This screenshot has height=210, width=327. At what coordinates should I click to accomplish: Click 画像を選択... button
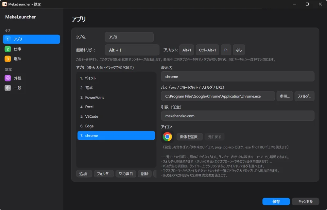click(x=190, y=137)
